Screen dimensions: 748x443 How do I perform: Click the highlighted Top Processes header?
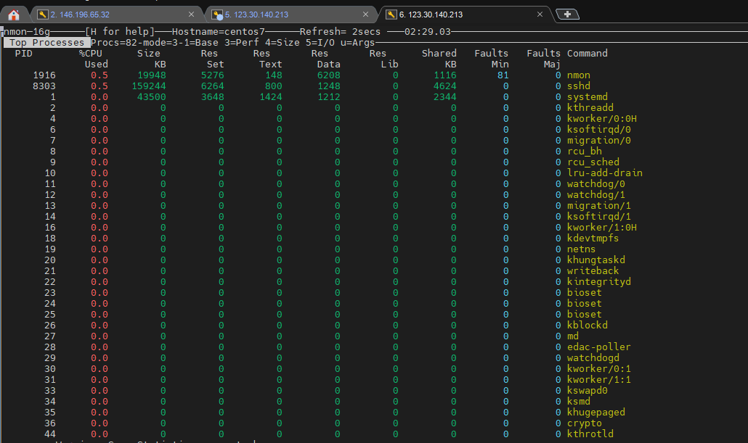(x=46, y=43)
